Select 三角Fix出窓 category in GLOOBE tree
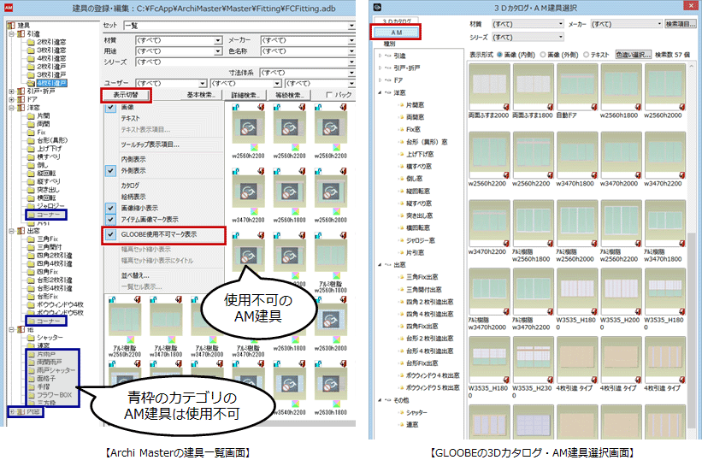Viewport: 702px width, 466px height. (422, 277)
